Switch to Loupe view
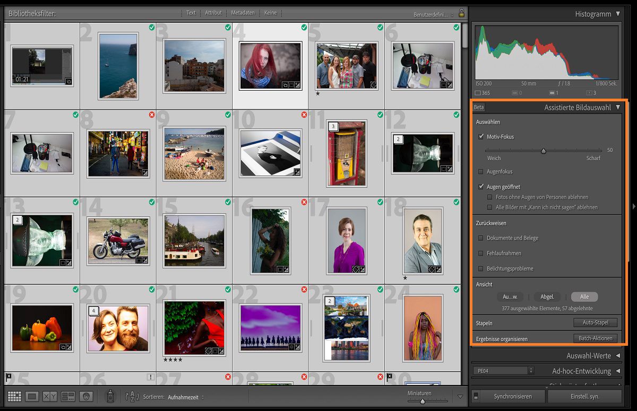The height and width of the screenshot is (411, 637). click(x=32, y=396)
